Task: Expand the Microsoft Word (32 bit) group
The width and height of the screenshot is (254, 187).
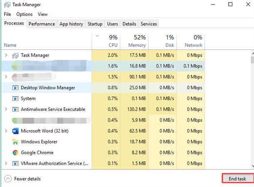Action: 6,130
